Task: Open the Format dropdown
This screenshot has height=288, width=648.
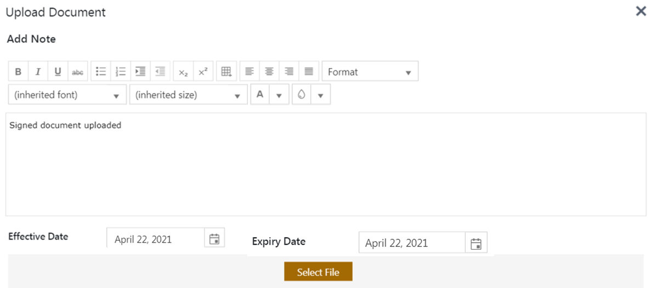Action: click(370, 72)
